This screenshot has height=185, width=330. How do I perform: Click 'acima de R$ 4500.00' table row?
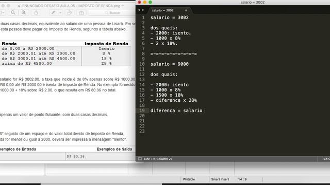pos(27,63)
